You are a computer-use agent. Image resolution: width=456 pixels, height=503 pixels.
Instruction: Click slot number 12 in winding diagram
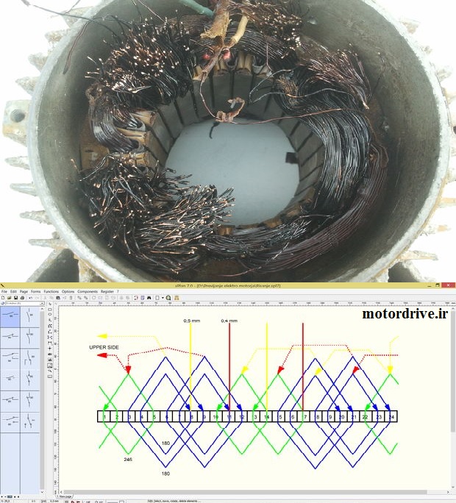point(242,417)
